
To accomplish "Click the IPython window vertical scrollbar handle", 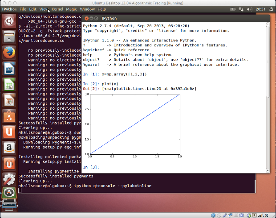I will coord(268,62).
